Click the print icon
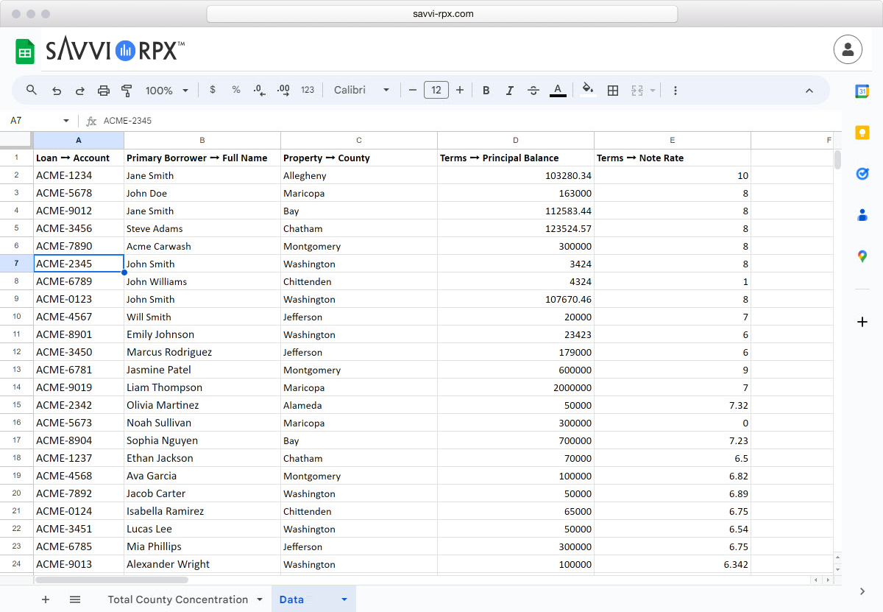Image resolution: width=883 pixels, height=612 pixels. 104,91
